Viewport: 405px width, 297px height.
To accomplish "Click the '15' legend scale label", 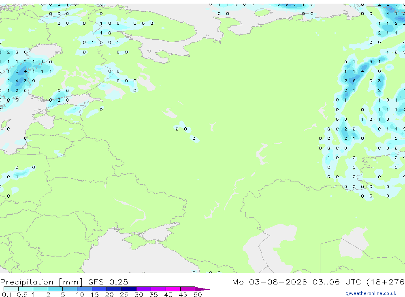I will click(x=95, y=295).
